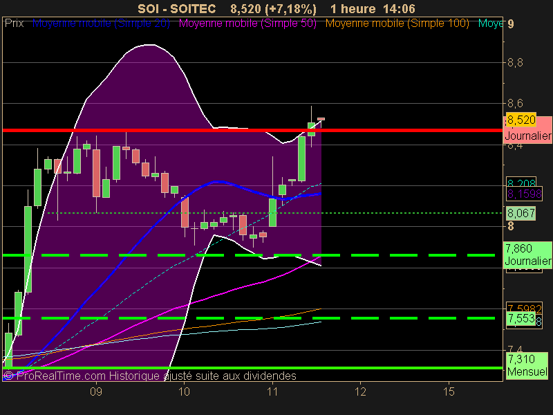The image size is (553, 415).
Task: Click the "1 heure" timeframe label
Action: tap(353, 8)
